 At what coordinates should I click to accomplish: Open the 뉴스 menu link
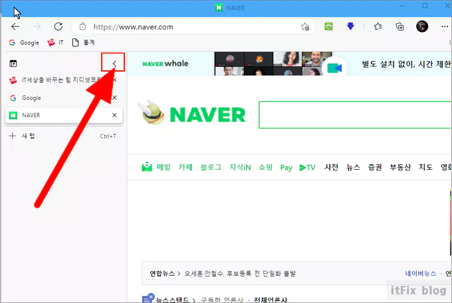[353, 167]
